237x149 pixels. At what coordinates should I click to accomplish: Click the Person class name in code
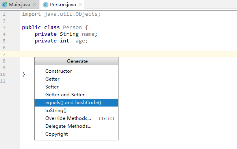pyautogui.click(x=72, y=28)
